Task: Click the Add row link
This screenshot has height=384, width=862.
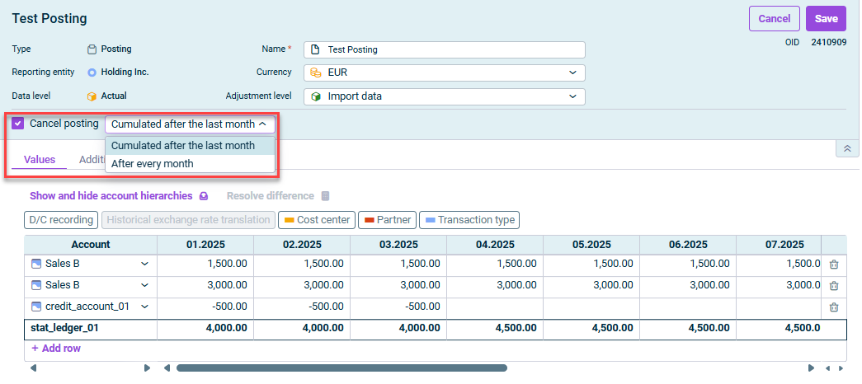Action: point(55,349)
